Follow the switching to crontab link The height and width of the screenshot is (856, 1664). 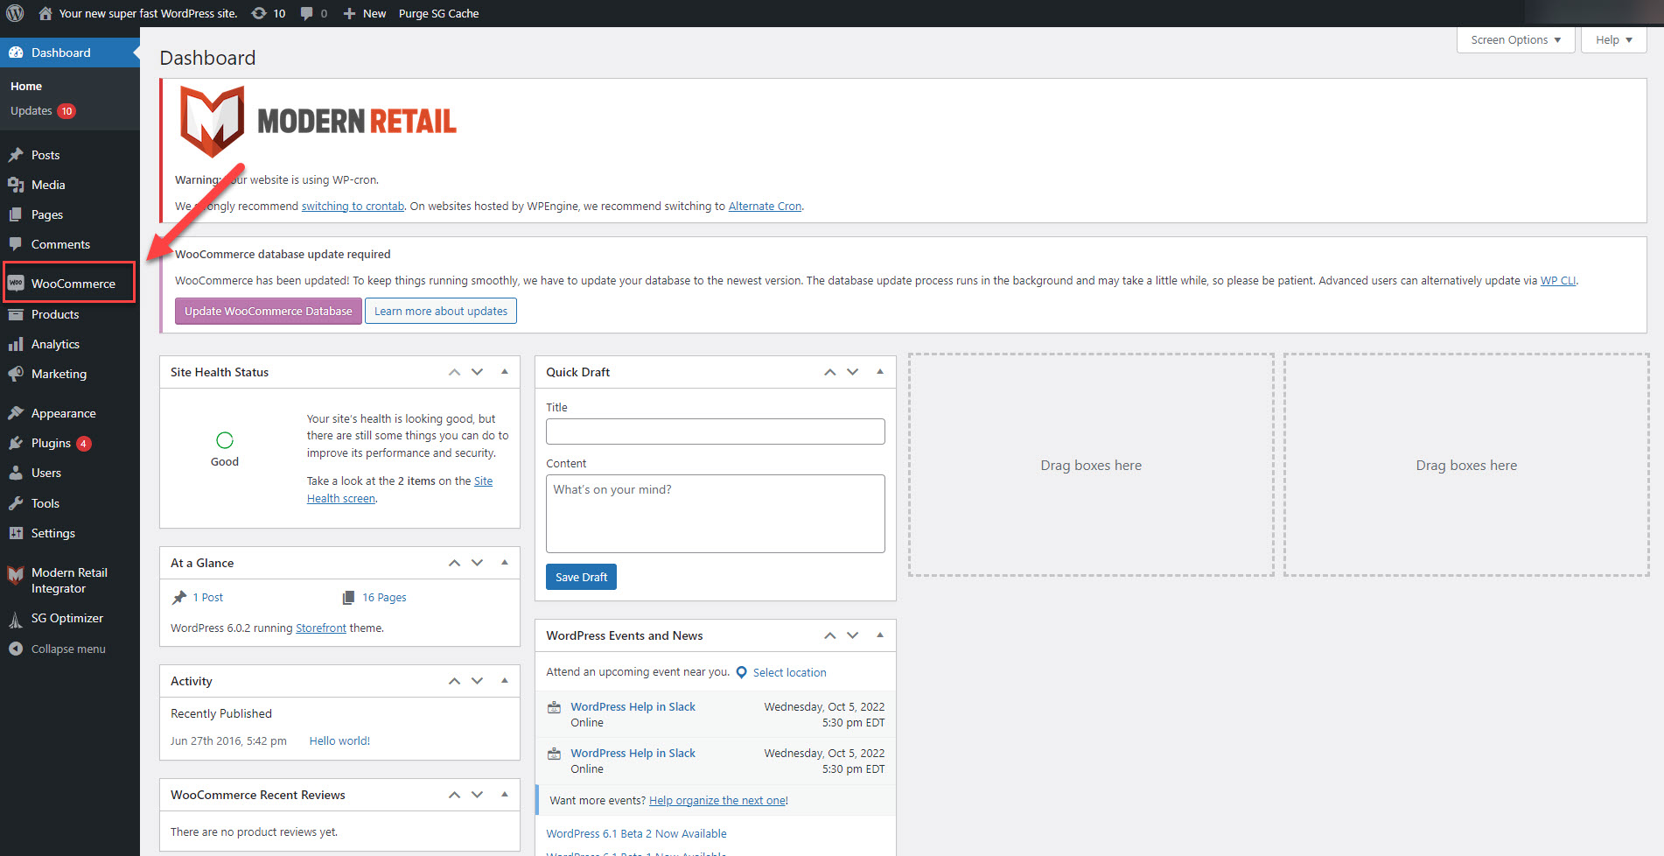353,207
